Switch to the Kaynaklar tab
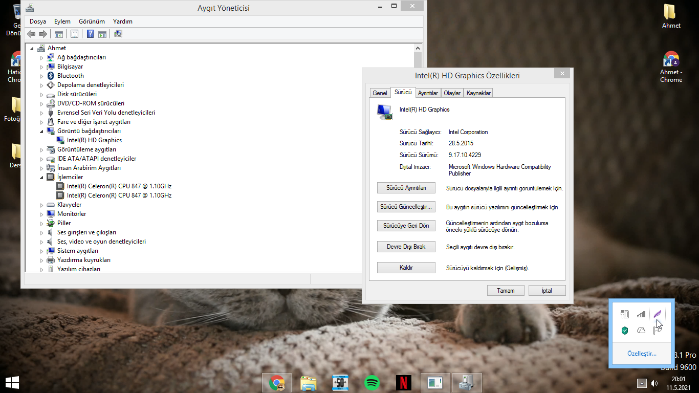The width and height of the screenshot is (699, 393). pyautogui.click(x=478, y=93)
